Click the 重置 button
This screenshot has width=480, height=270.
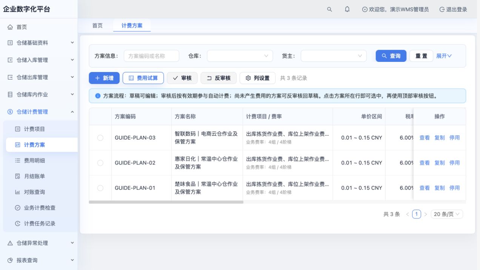[422, 56]
